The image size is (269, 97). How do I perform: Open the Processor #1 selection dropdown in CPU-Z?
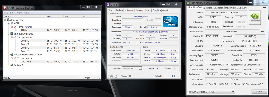point(132,68)
